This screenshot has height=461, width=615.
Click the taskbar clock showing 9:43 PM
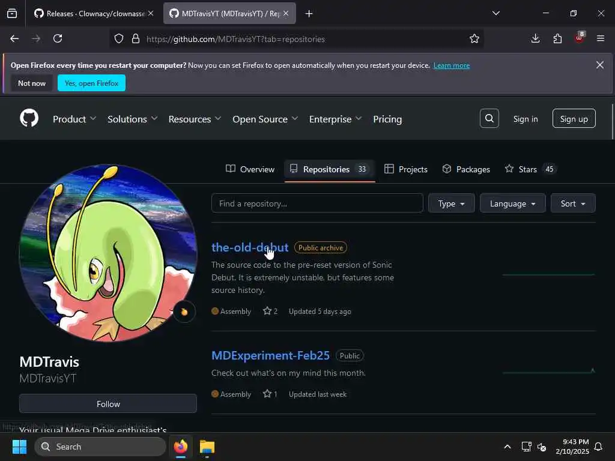tap(572, 447)
